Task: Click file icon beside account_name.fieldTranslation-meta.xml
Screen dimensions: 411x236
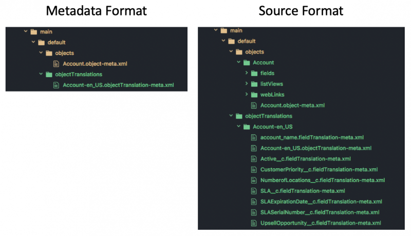Action: point(254,137)
